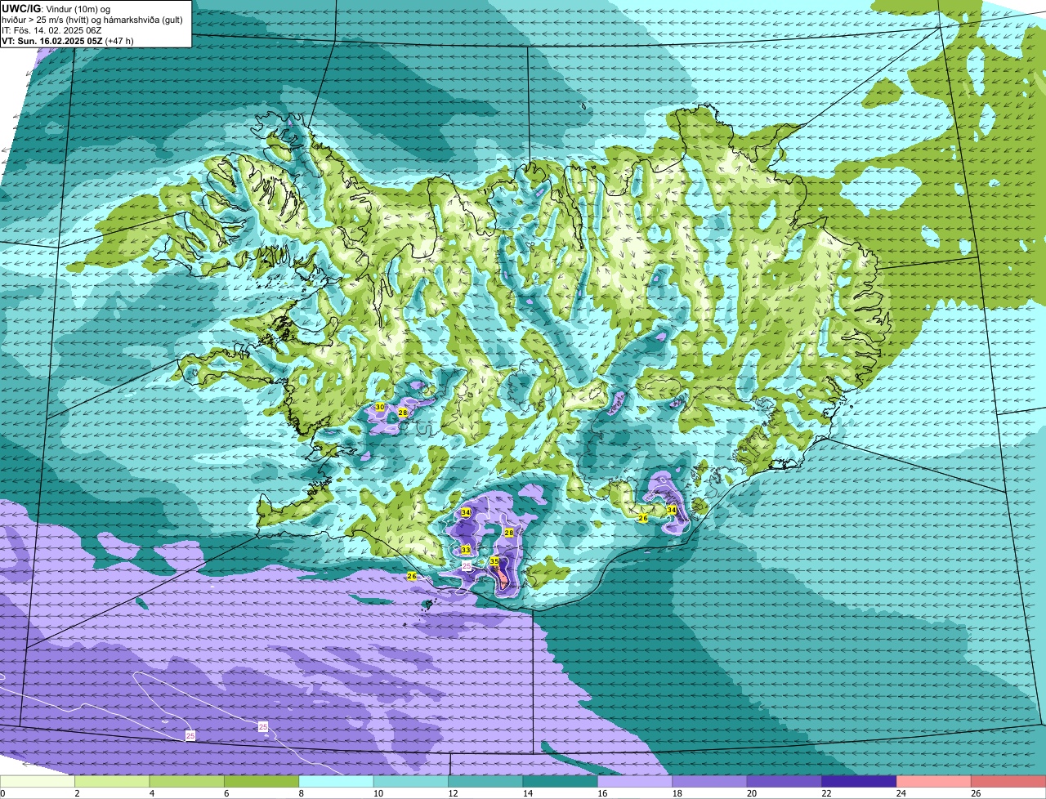Select the yellow gust marker reading 30
1046x799 pixels.
point(380,407)
